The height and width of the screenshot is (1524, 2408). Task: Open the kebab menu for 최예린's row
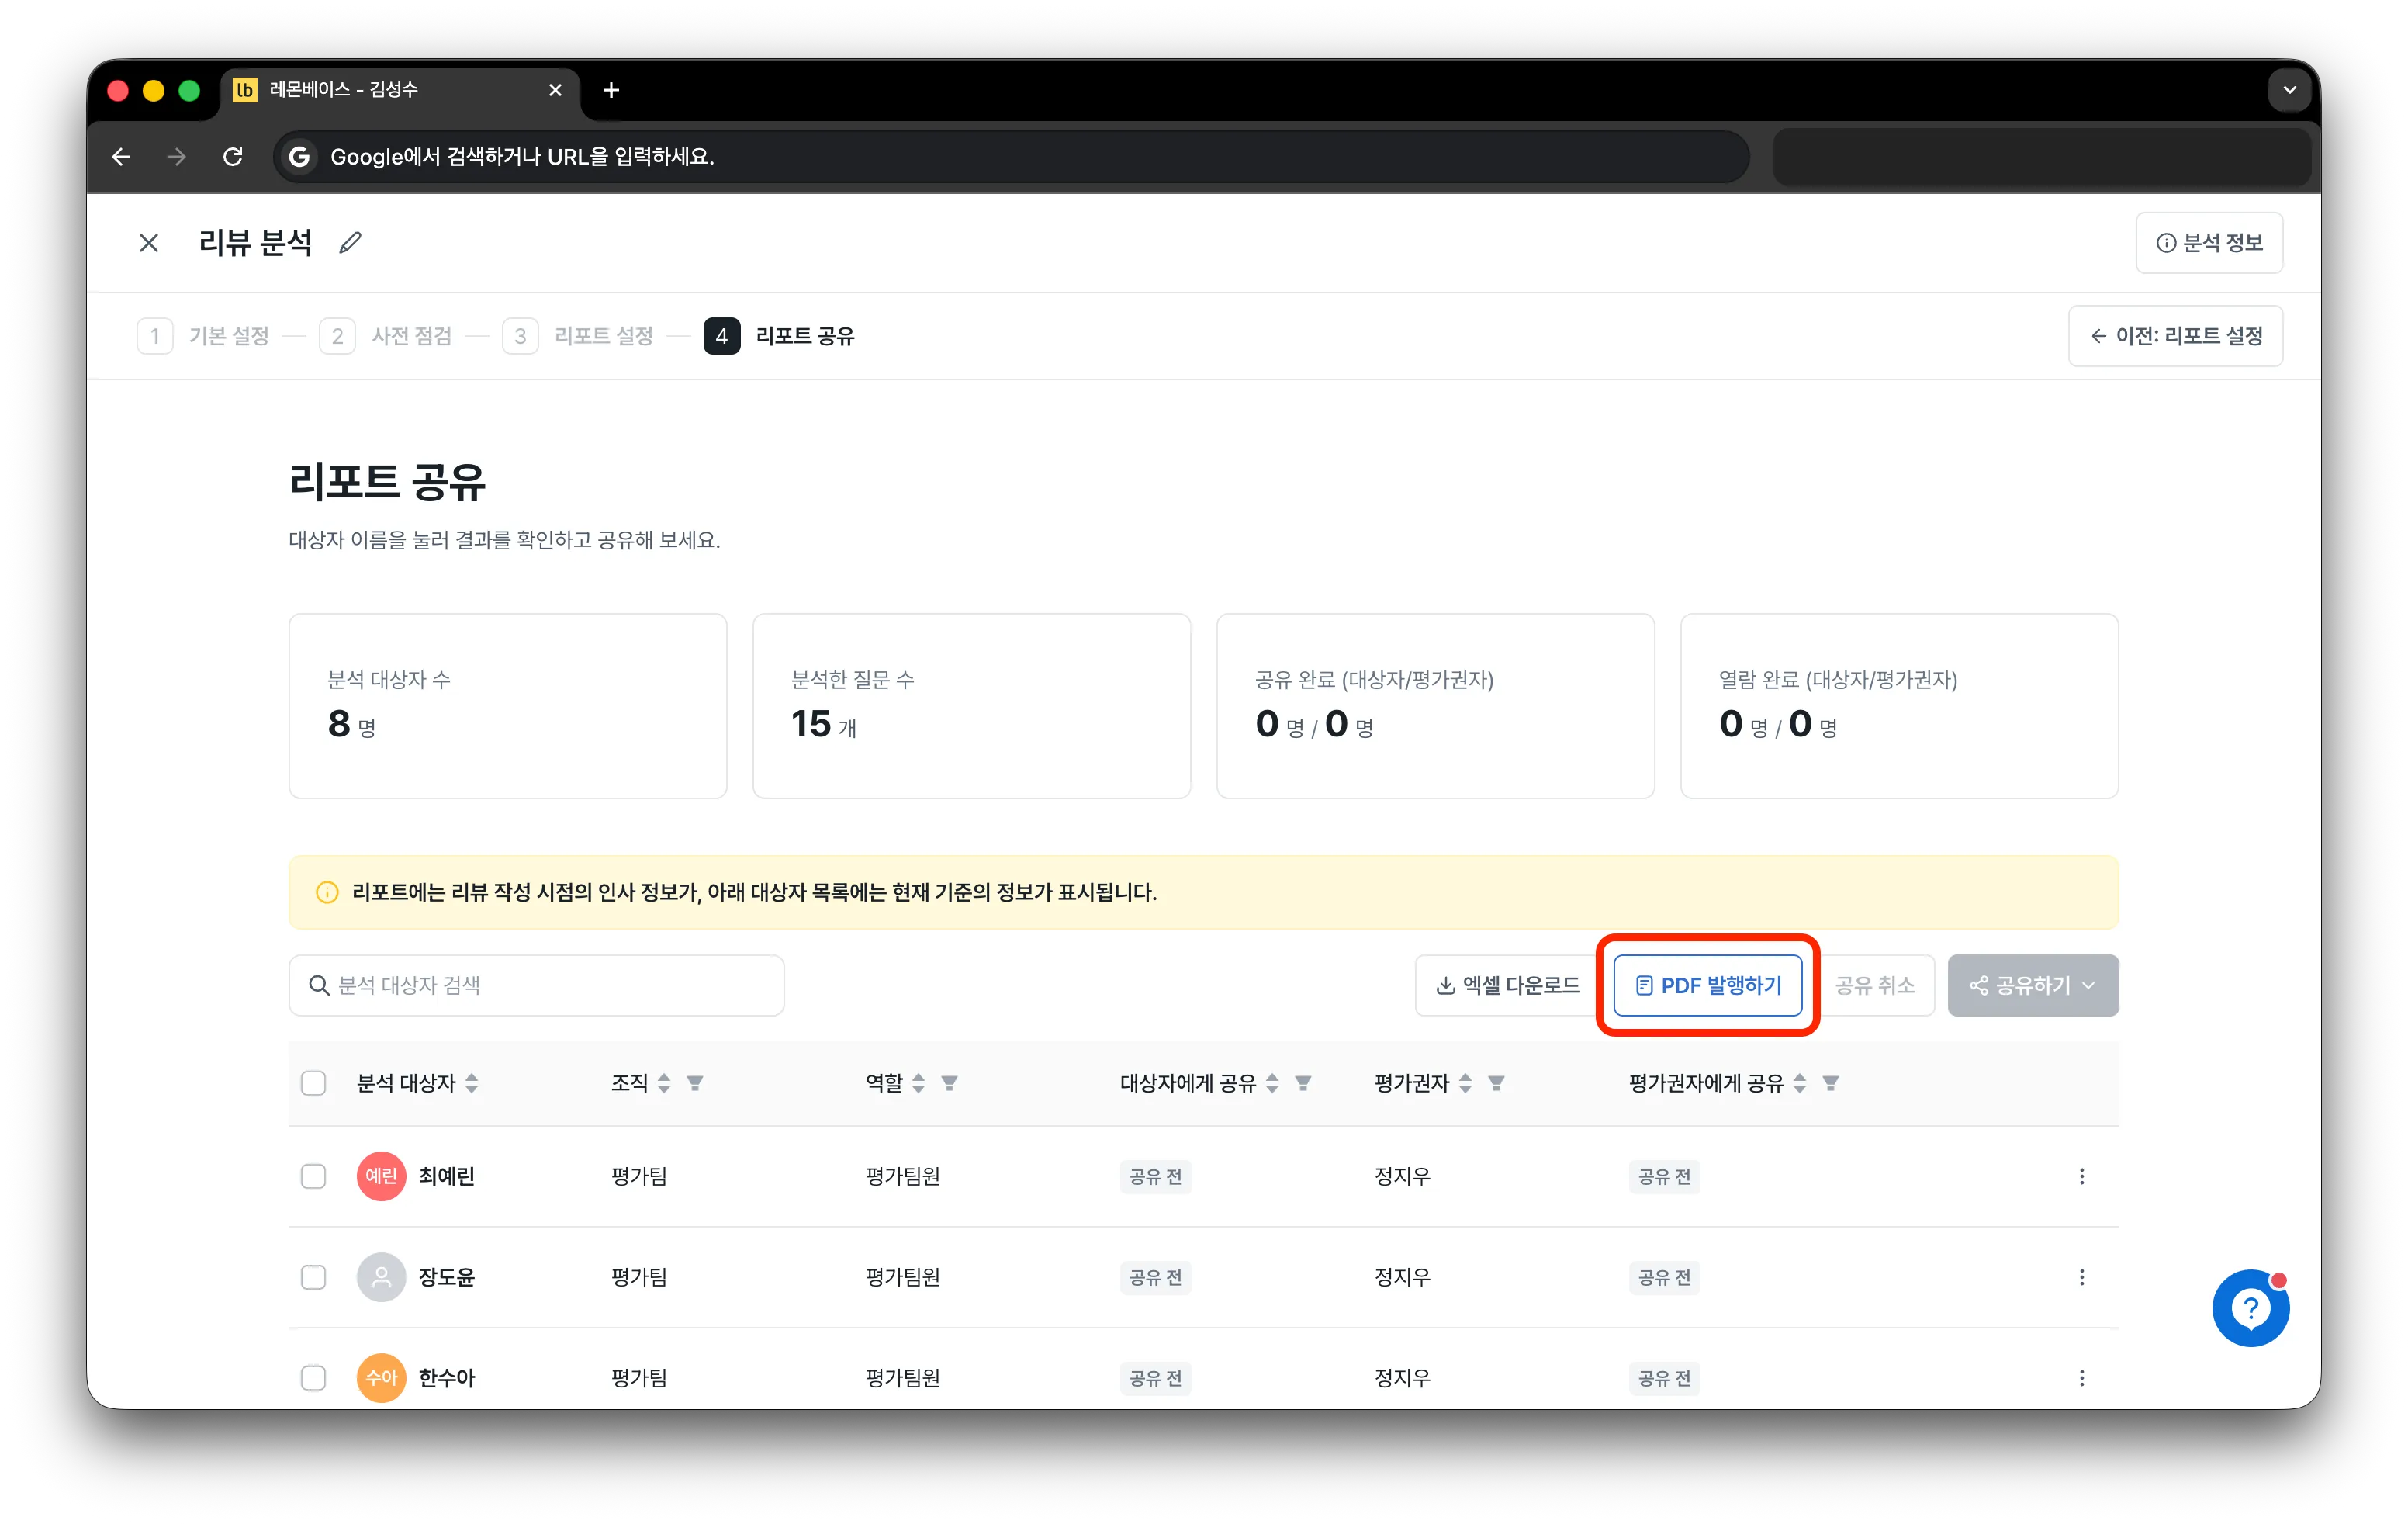click(x=2082, y=1176)
